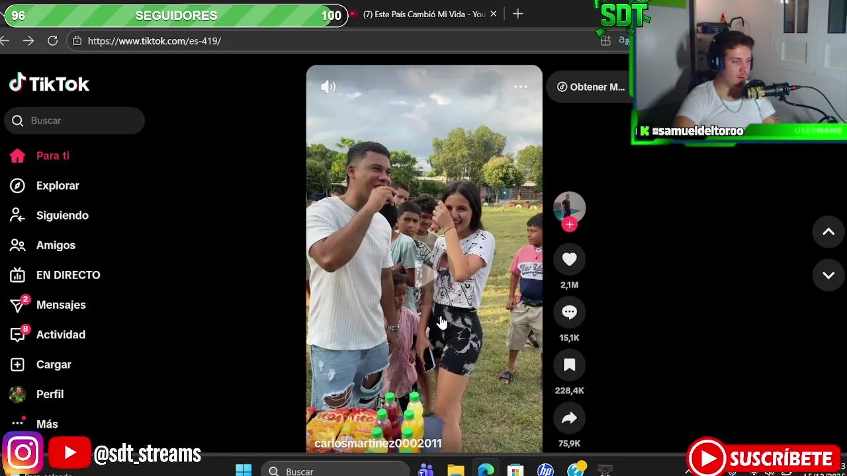The height and width of the screenshot is (476, 847).
Task: Click the TikTok logo
Action: coord(49,83)
